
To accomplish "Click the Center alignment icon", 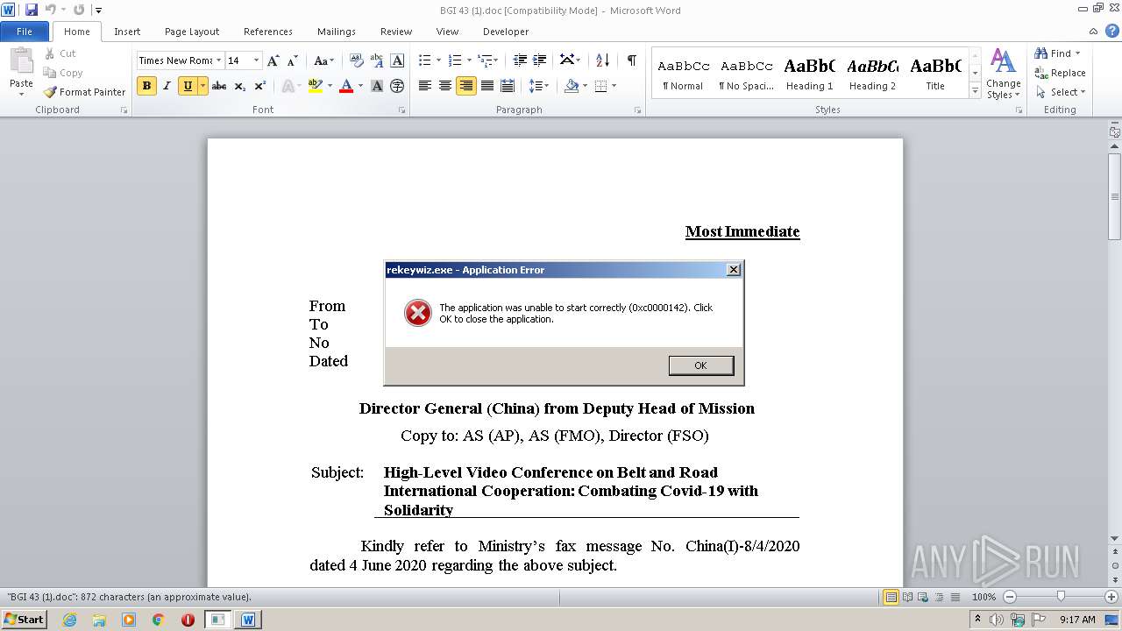I will tap(445, 86).
